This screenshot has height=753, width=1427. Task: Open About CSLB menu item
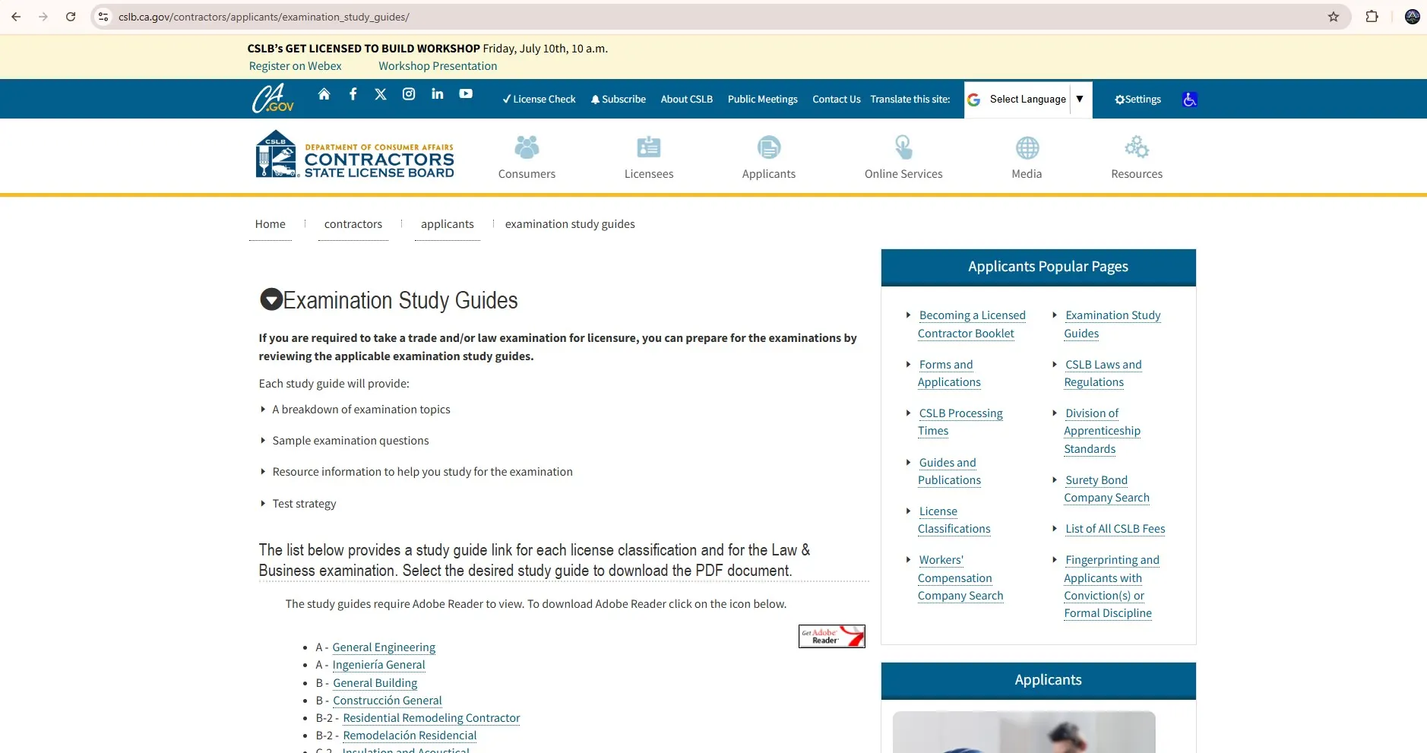point(687,100)
